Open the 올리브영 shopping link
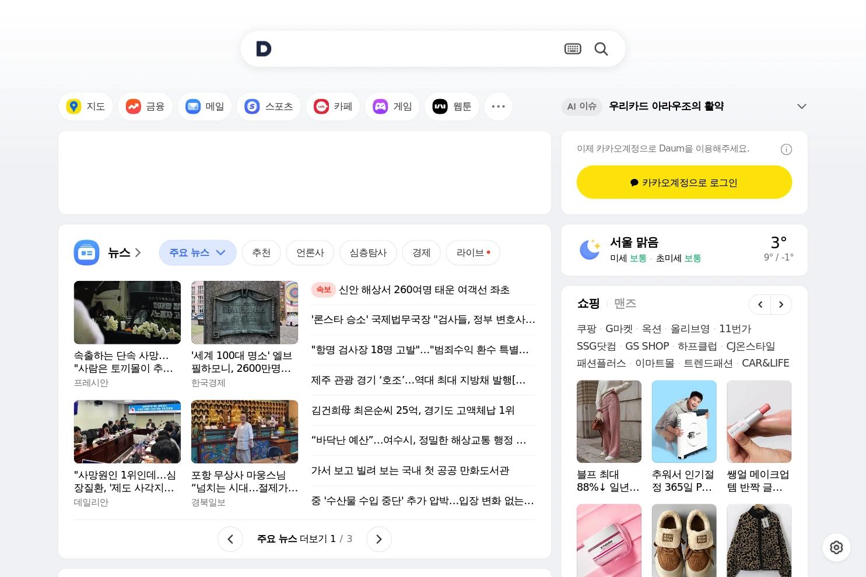The width and height of the screenshot is (866, 577). tap(690, 329)
